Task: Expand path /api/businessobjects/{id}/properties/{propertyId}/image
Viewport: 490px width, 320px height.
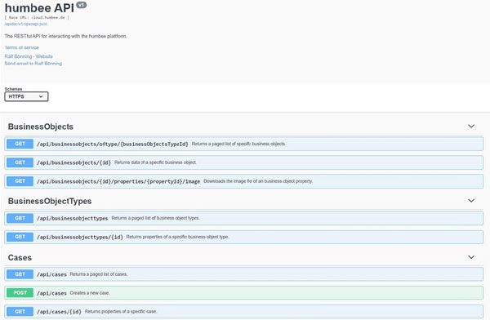Action: click(118, 181)
